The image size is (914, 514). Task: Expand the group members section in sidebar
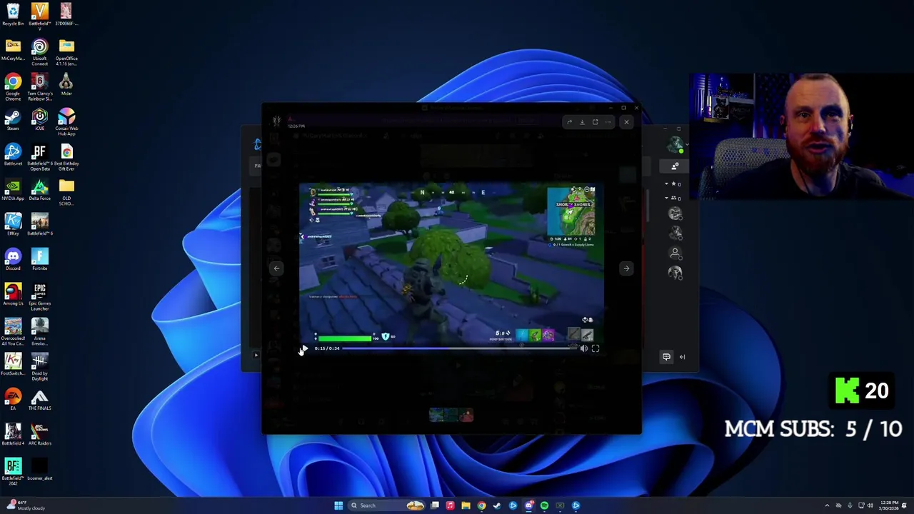click(x=673, y=198)
